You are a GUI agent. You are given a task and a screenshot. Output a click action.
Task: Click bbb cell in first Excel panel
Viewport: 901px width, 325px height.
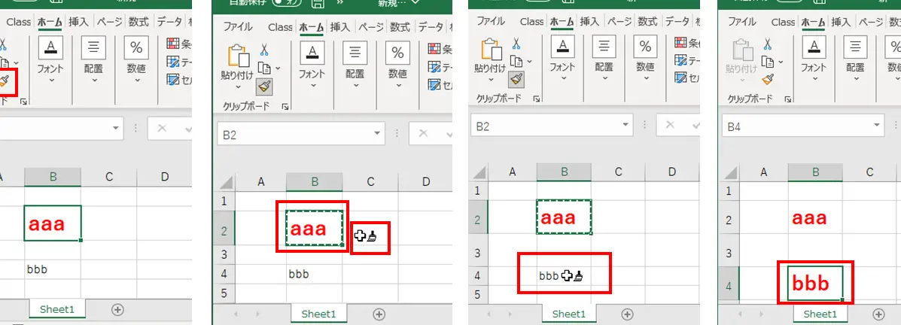pyautogui.click(x=53, y=269)
